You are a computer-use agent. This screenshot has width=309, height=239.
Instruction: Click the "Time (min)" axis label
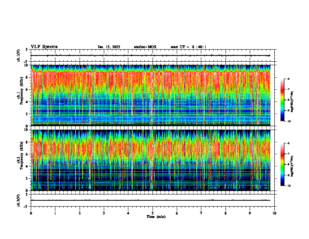[x=156, y=217]
